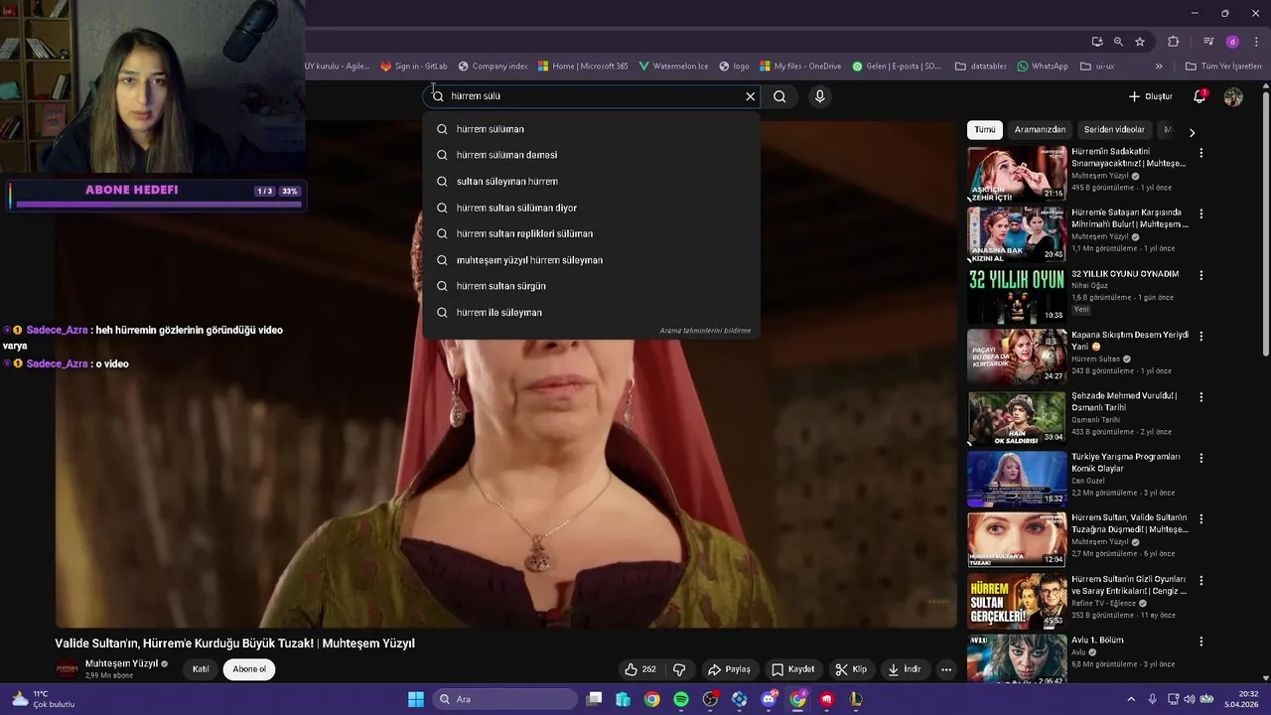Click install app icon in address bar
The image size is (1271, 715).
(x=1097, y=42)
